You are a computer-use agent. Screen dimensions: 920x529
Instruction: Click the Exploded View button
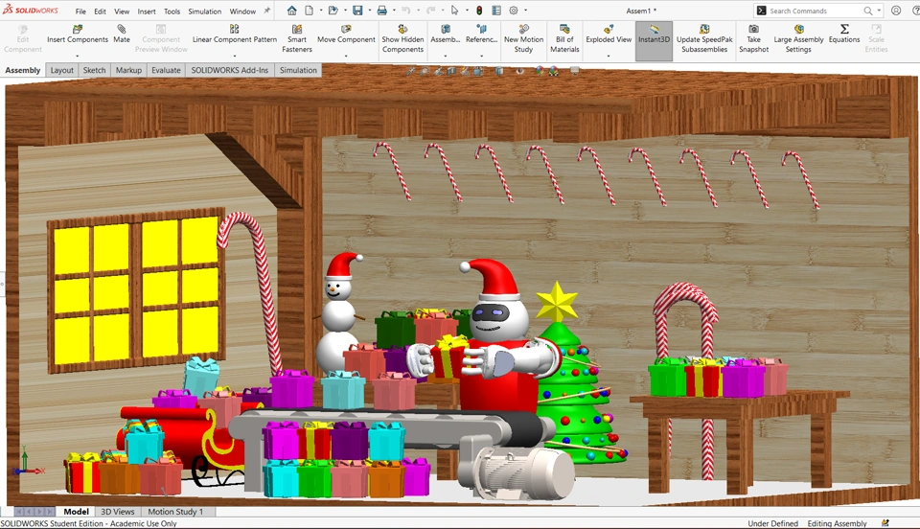609,34
